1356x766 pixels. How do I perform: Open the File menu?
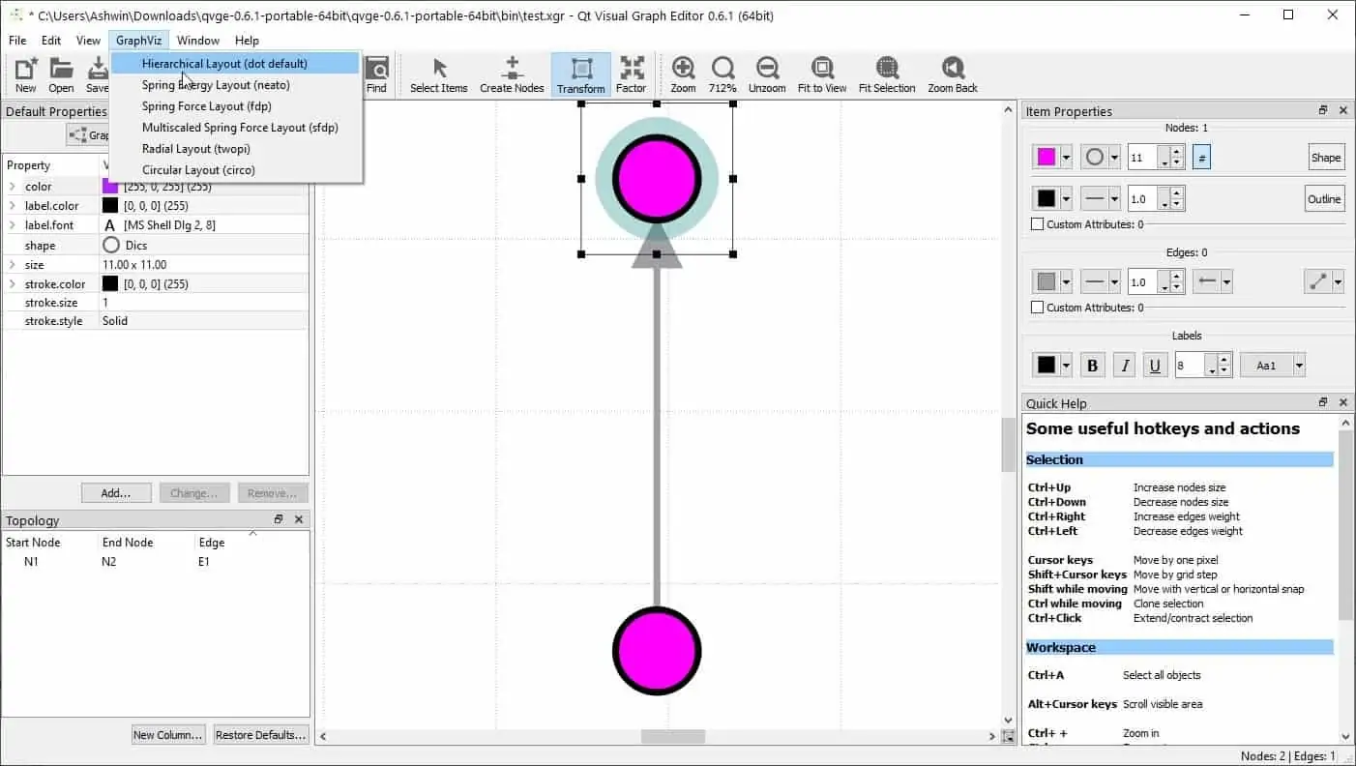click(17, 41)
